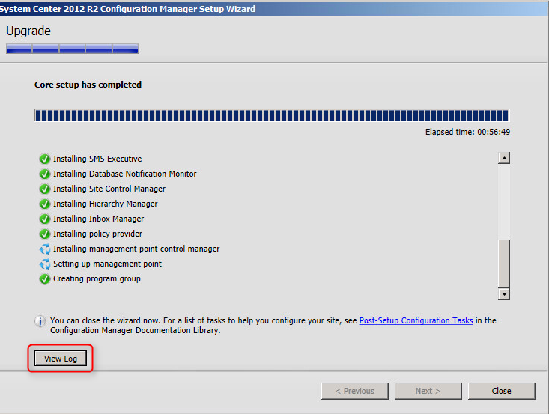549x414 pixels.
Task: Select the 'Installing Site Control Manager' row text
Action: tap(109, 189)
